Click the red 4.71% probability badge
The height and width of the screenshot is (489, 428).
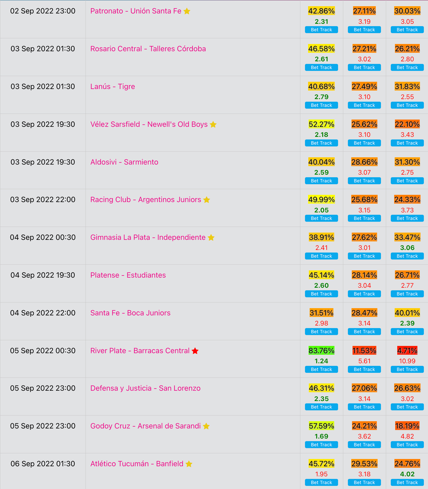coord(407,351)
